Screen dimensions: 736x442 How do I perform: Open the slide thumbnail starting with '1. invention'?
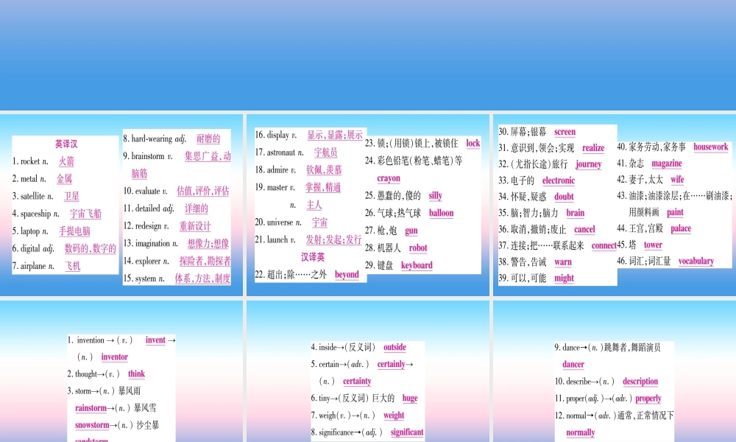(x=121, y=371)
